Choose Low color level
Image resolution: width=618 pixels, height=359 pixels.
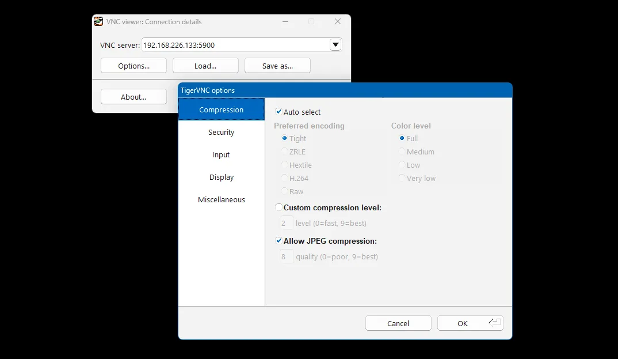point(402,164)
